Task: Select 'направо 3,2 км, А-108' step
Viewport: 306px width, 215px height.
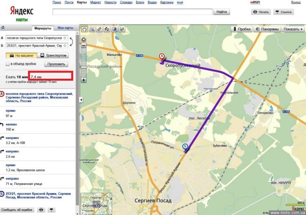Action: (38, 140)
